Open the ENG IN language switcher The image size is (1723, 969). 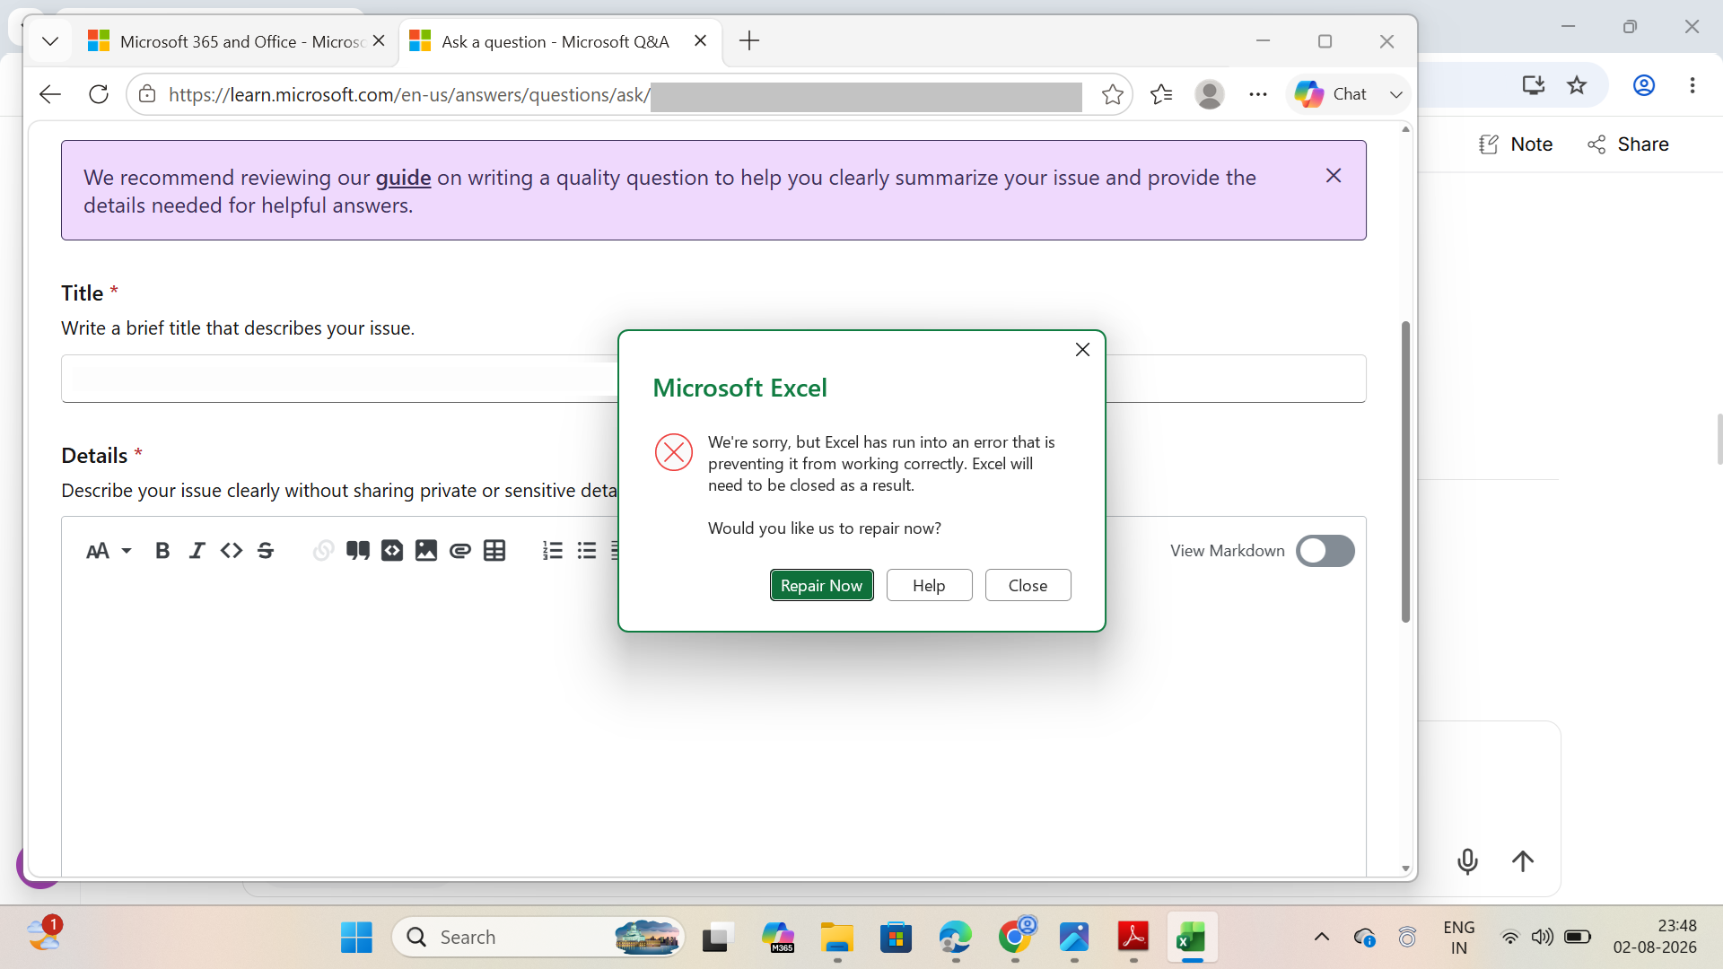pos(1459,938)
